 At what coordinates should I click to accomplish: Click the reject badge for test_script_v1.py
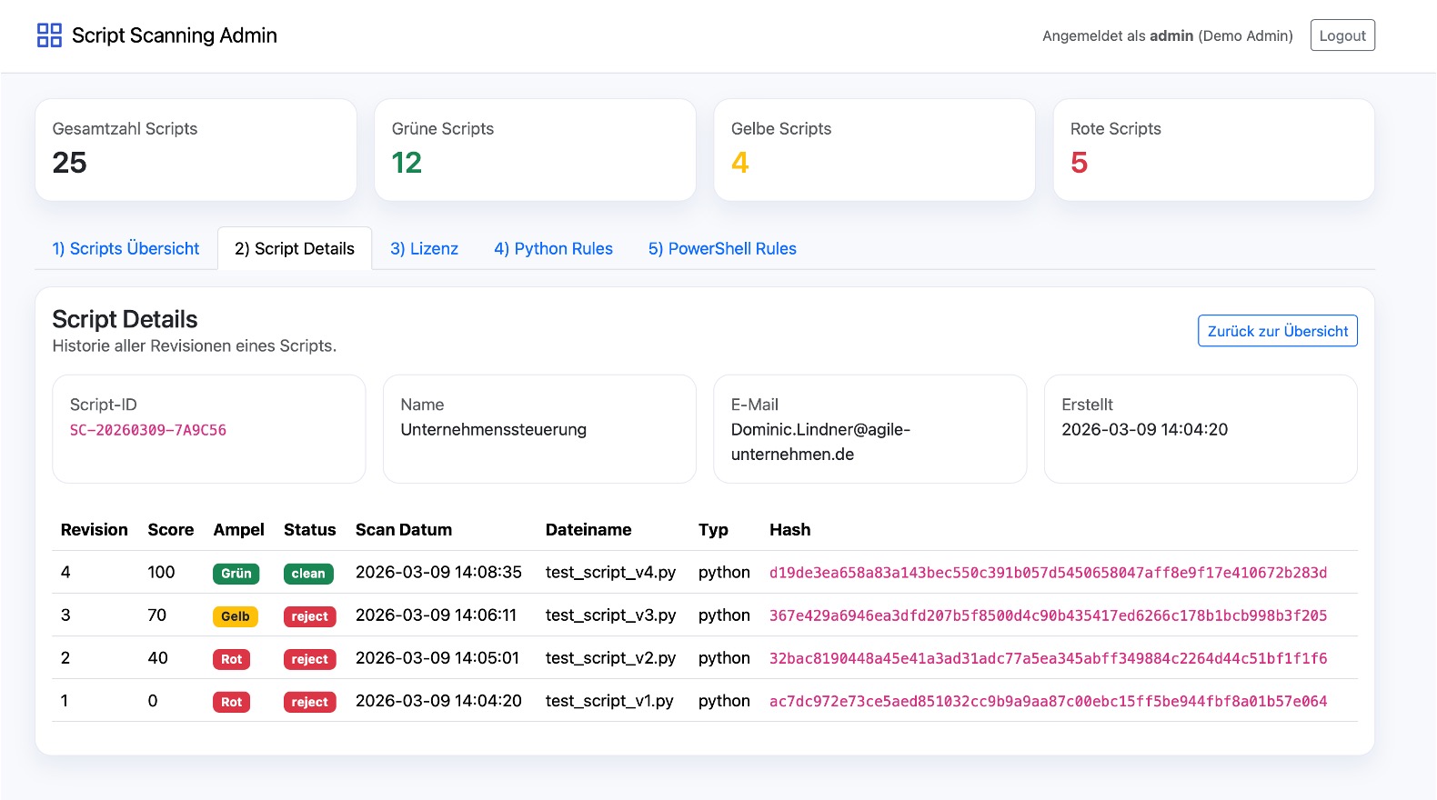click(310, 702)
